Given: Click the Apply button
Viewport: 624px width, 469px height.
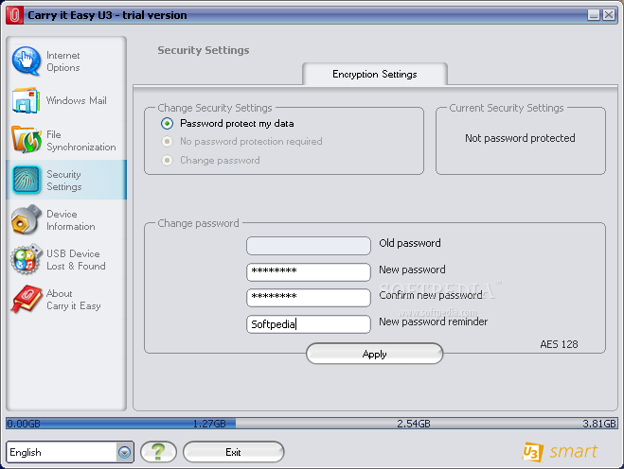Looking at the screenshot, I should click(374, 354).
